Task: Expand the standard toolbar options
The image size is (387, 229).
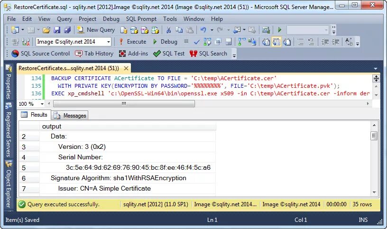Action: point(334,30)
